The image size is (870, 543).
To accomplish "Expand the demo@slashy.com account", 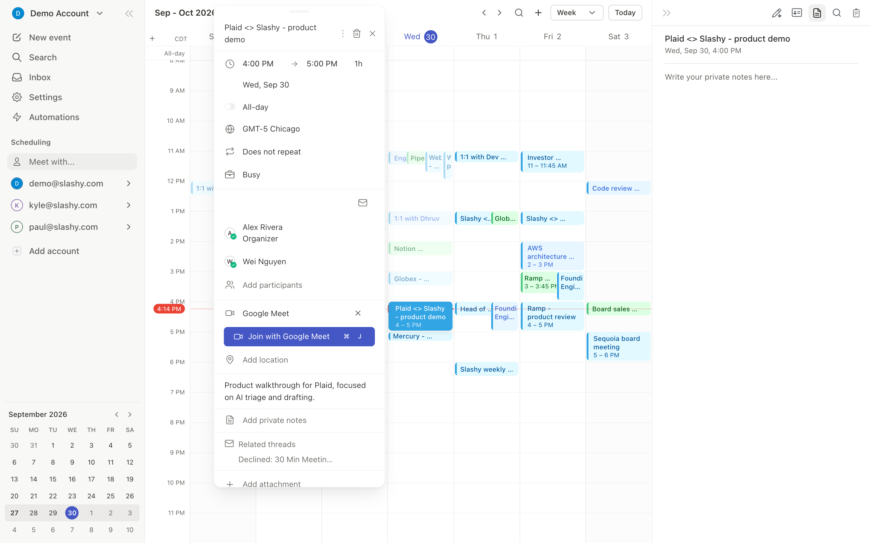I will (129, 183).
